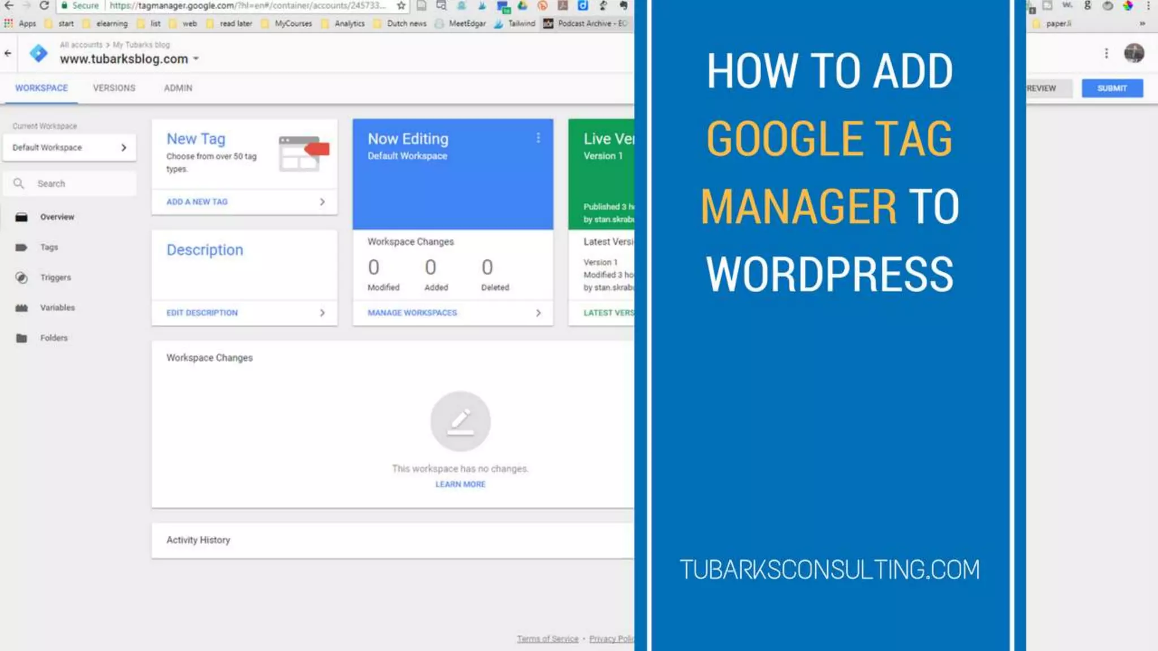Image resolution: width=1158 pixels, height=651 pixels.
Task: Click the Manage Workspaces link
Action: coord(412,313)
